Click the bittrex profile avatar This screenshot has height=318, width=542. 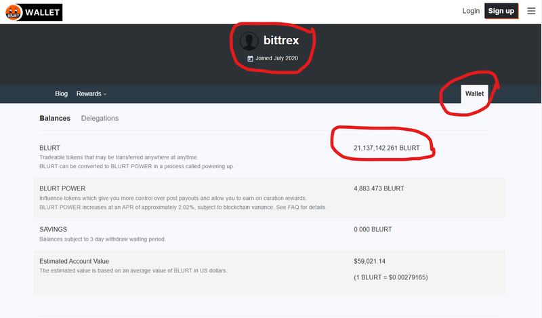249,41
